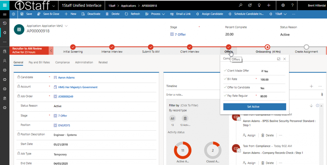
Task: Open the task flow target icon
Action: (250, 5)
